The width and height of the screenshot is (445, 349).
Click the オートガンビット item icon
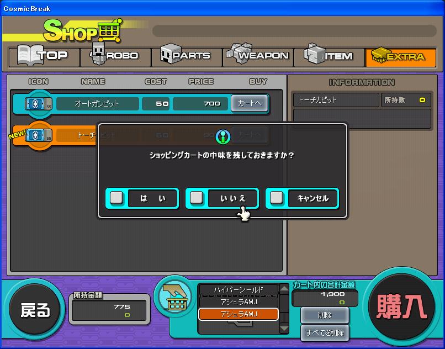pos(38,104)
